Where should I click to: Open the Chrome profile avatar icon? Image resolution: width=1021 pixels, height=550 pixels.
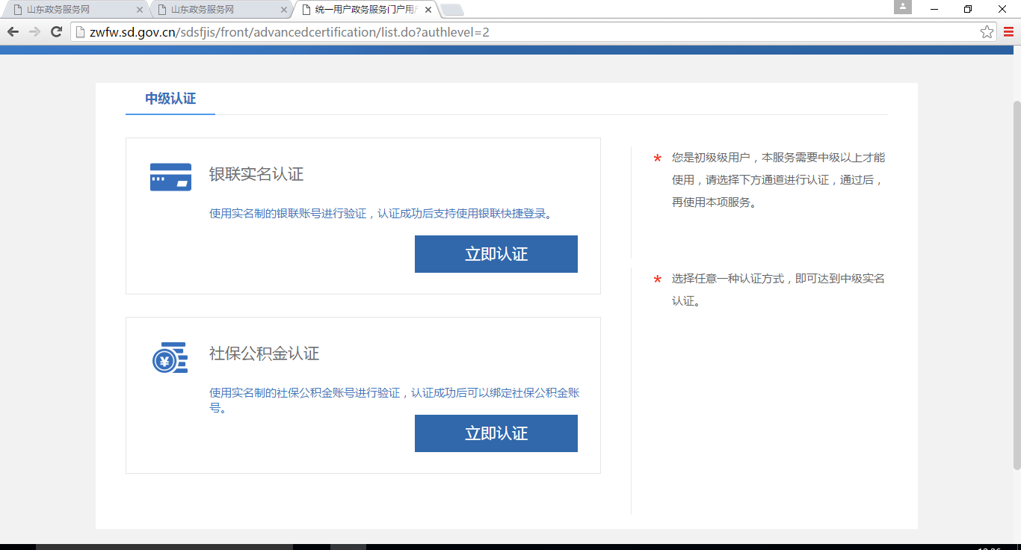point(901,7)
